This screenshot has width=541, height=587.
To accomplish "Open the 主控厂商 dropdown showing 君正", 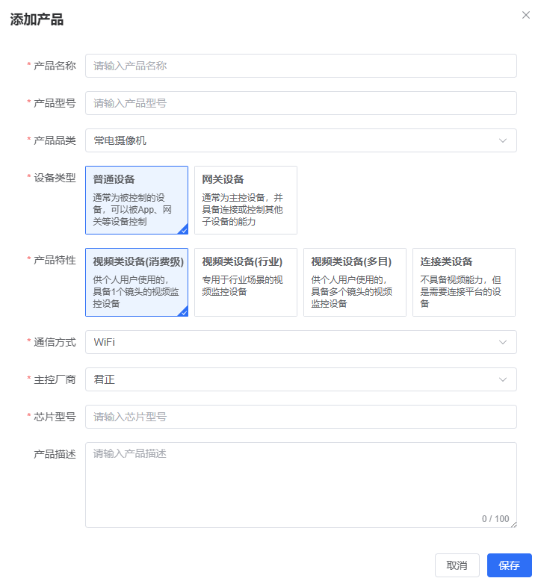I will [301, 379].
